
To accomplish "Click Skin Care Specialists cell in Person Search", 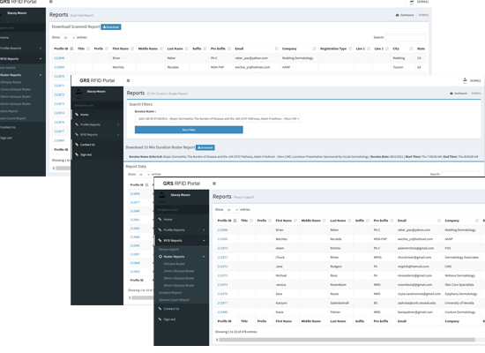I will coord(459,284).
